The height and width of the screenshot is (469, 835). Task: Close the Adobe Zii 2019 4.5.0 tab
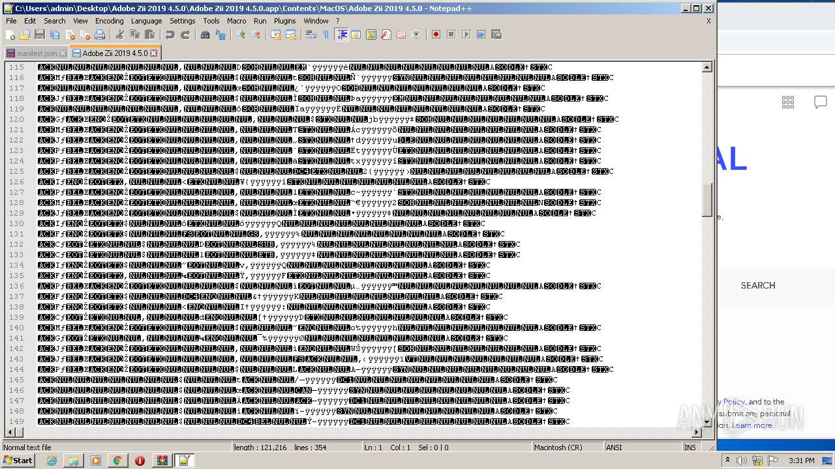pyautogui.click(x=154, y=53)
